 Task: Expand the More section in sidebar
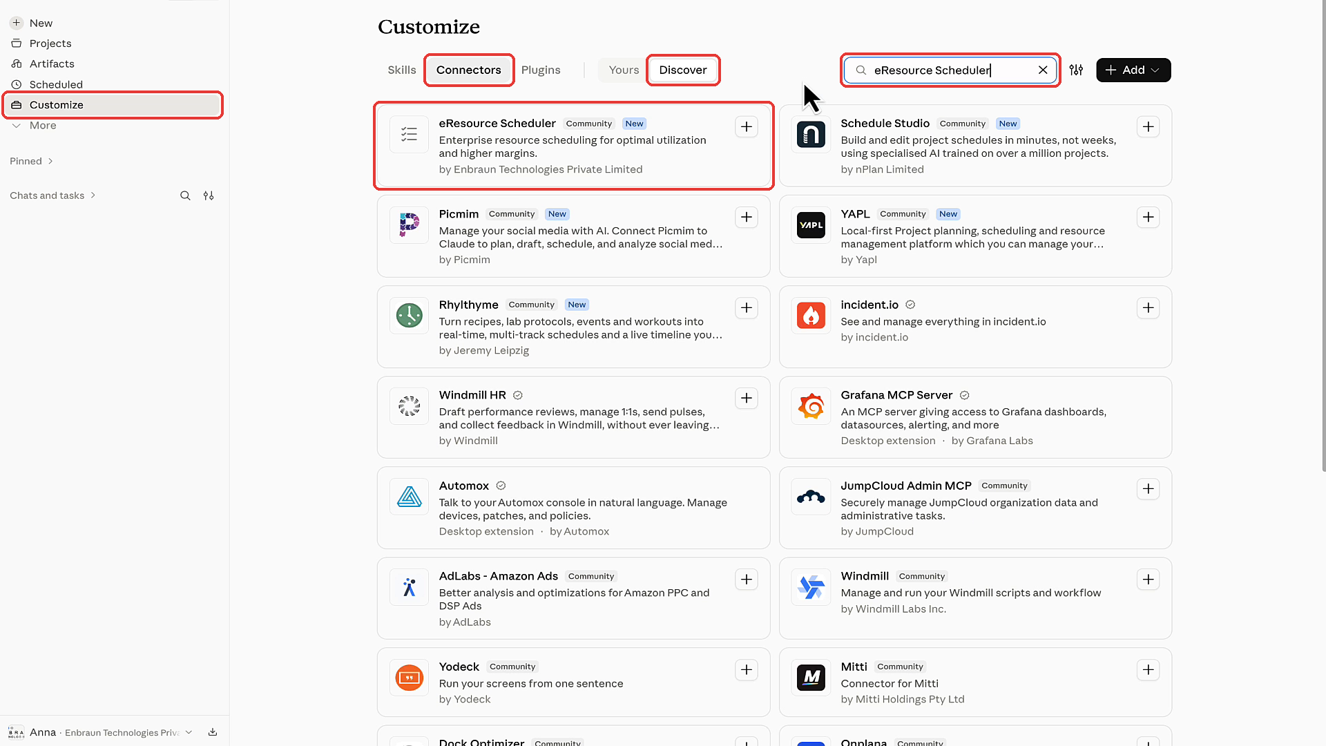pos(43,125)
